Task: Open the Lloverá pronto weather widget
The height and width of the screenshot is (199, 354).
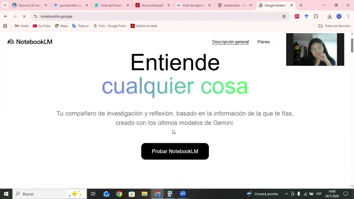Action: coord(262,194)
